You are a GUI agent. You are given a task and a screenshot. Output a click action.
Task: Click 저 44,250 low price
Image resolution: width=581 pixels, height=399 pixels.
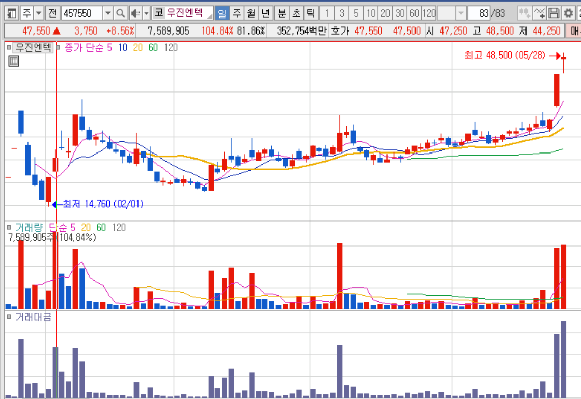pyautogui.click(x=540, y=30)
